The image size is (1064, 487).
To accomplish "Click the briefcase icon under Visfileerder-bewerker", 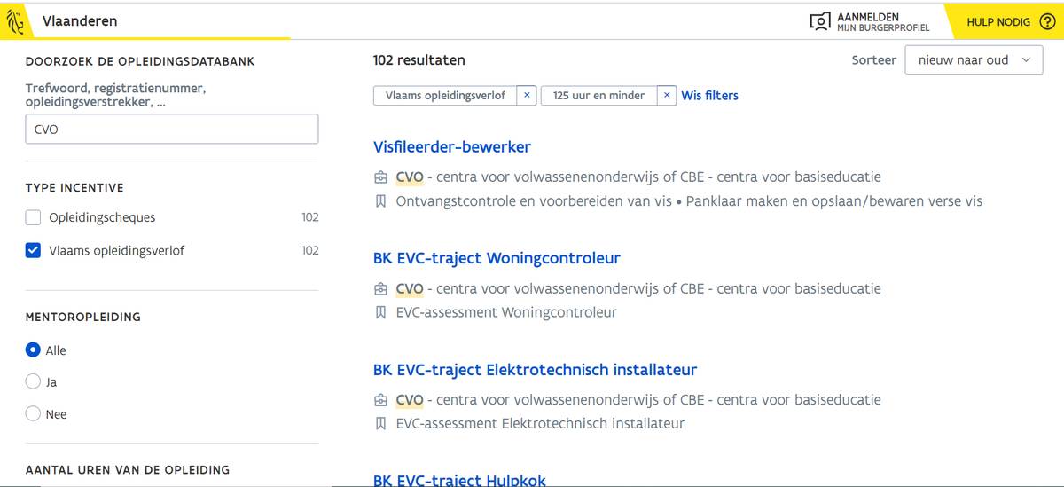I will click(381, 177).
